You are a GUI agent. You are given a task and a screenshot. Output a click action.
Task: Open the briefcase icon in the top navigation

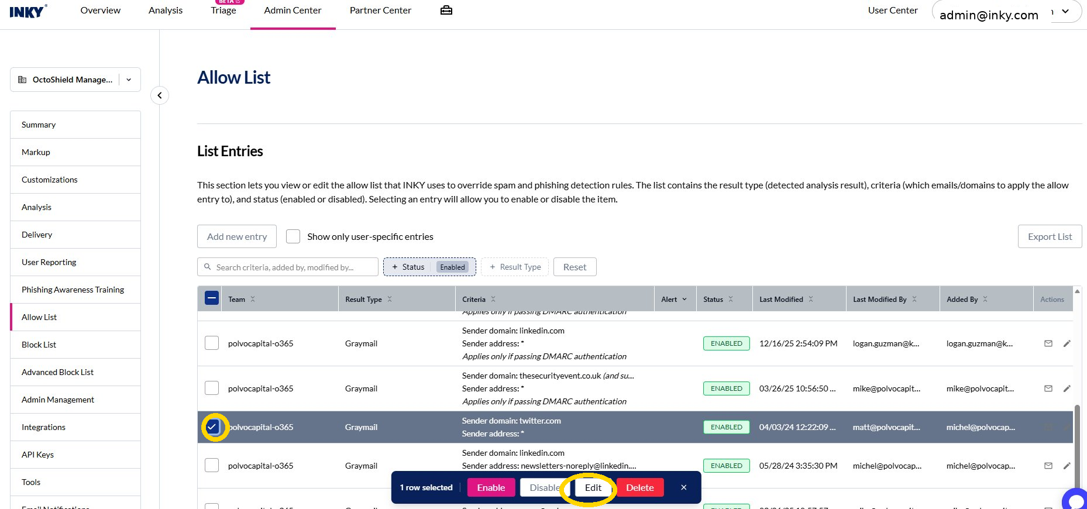point(446,10)
